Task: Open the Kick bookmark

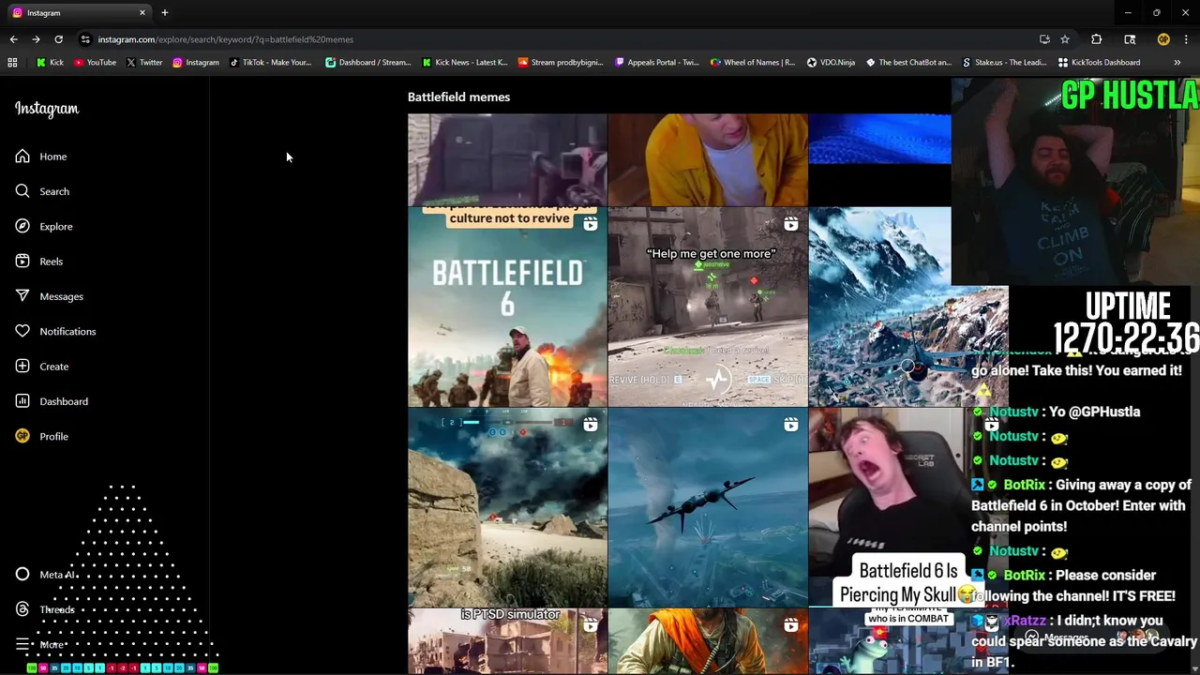Action: (x=50, y=63)
